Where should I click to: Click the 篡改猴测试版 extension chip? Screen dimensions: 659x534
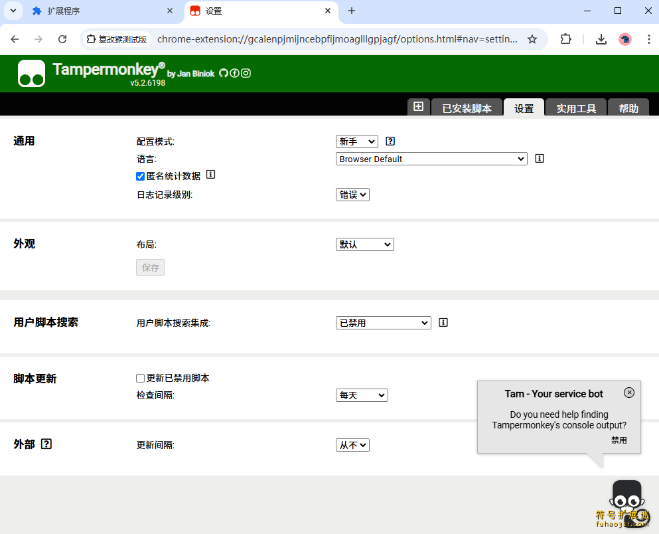tap(116, 39)
